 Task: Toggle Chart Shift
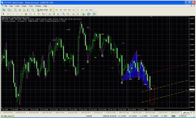78,14
